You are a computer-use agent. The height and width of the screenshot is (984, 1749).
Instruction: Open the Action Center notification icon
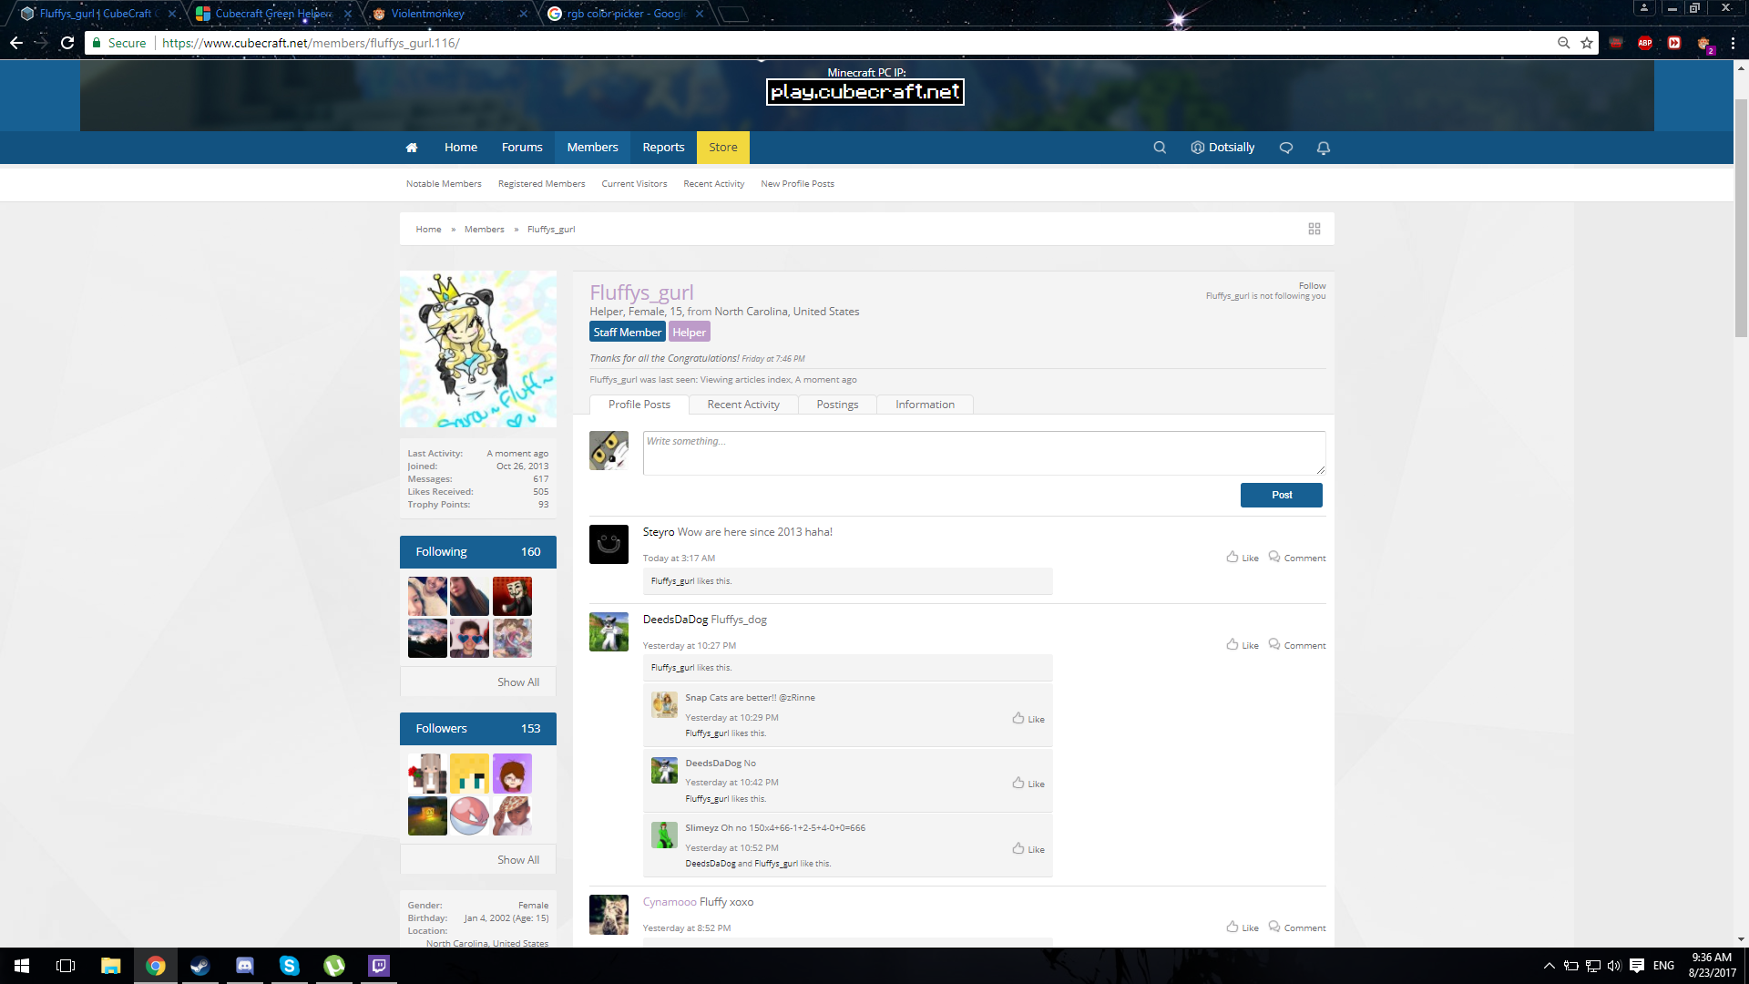pos(1637,966)
